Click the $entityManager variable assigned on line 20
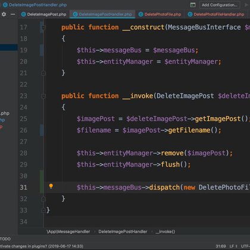 pos(191,62)
